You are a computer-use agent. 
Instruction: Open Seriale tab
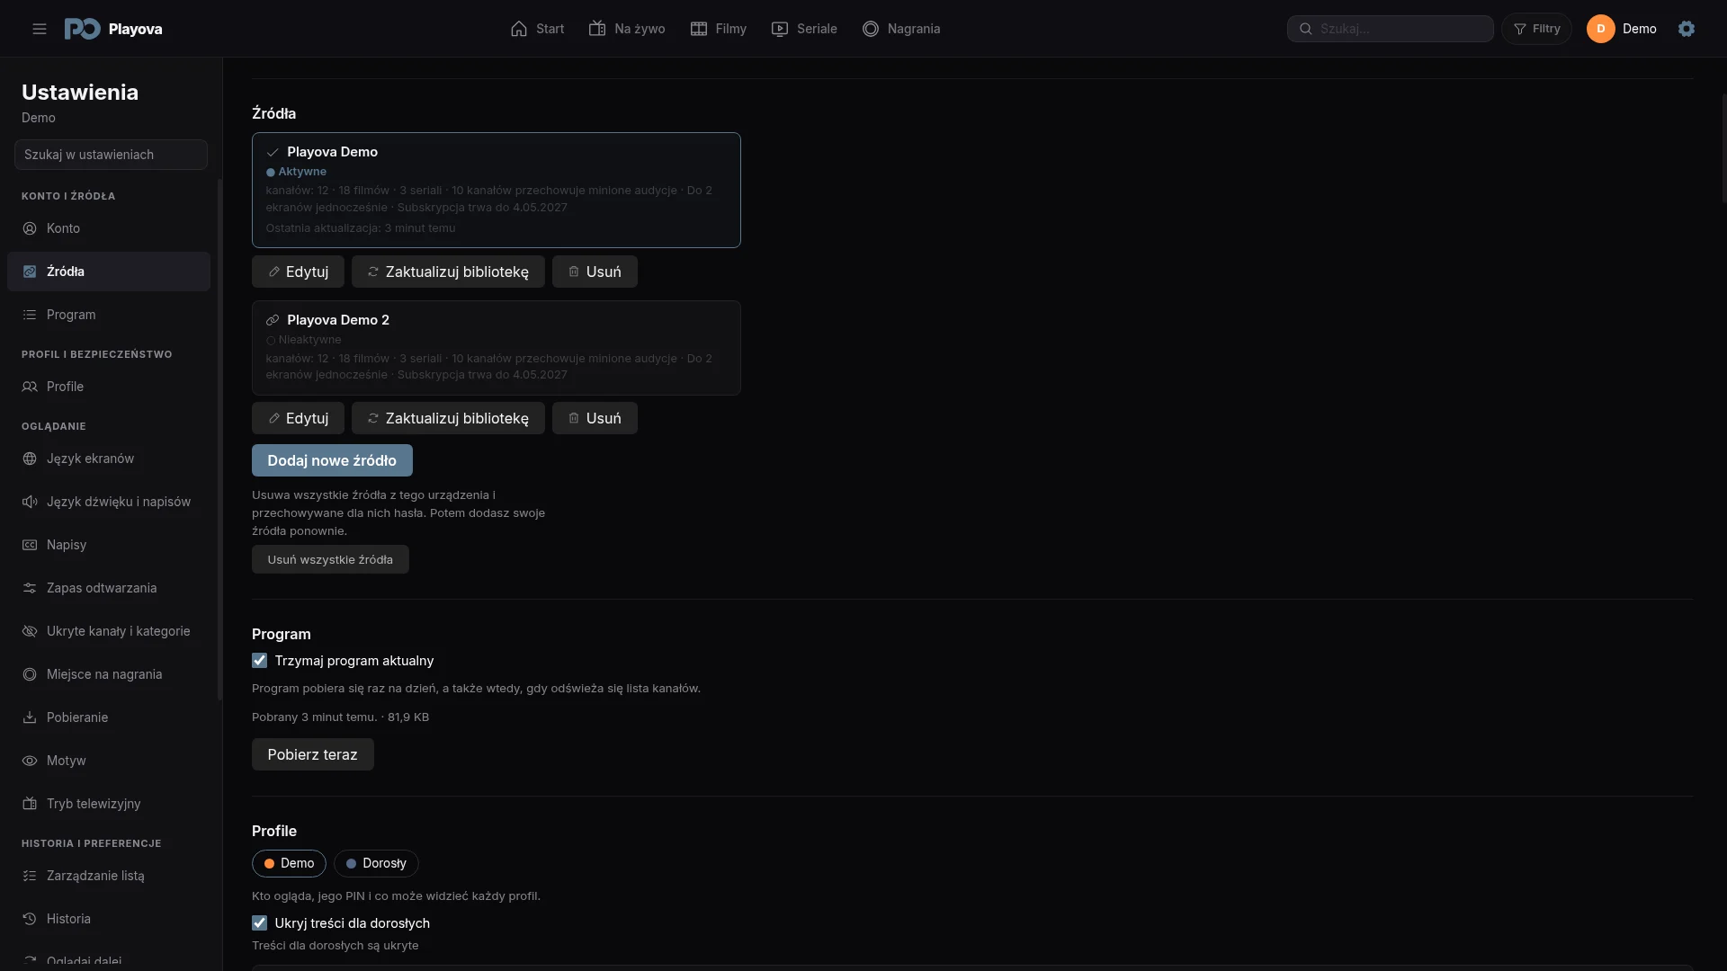point(804,29)
